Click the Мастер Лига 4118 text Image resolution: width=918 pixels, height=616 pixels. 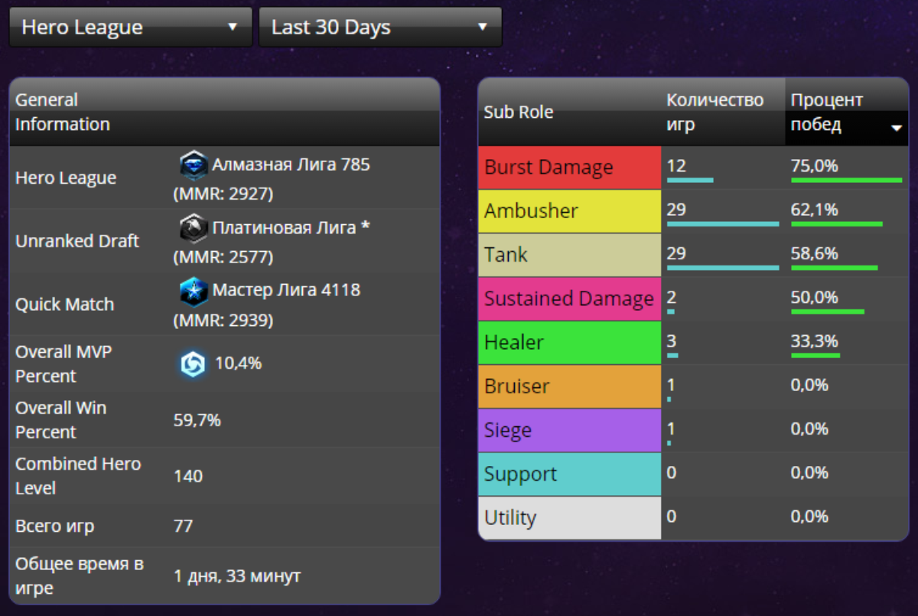pos(286,291)
